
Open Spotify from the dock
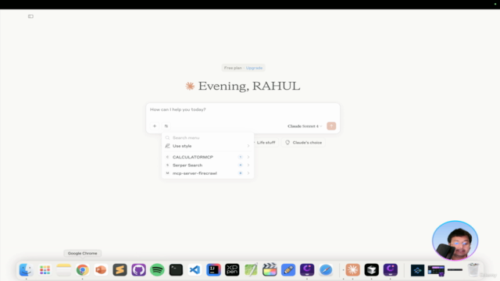157,270
